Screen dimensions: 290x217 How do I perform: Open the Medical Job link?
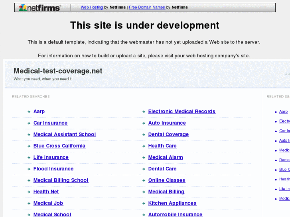click(x=48, y=203)
